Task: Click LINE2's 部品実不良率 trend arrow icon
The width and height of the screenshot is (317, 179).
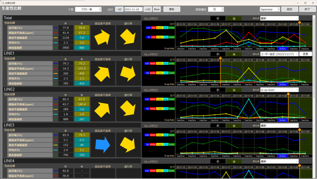Action: tap(102, 110)
